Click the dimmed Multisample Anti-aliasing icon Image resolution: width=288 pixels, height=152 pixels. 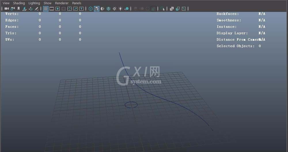coord(147,9)
